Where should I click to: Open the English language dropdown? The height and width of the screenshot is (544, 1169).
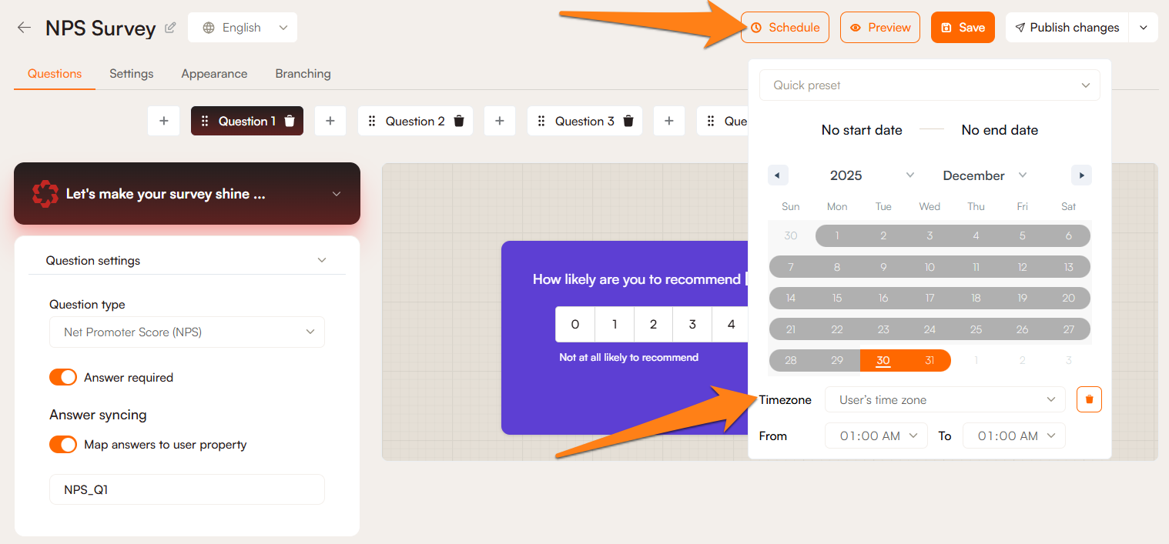tap(243, 28)
